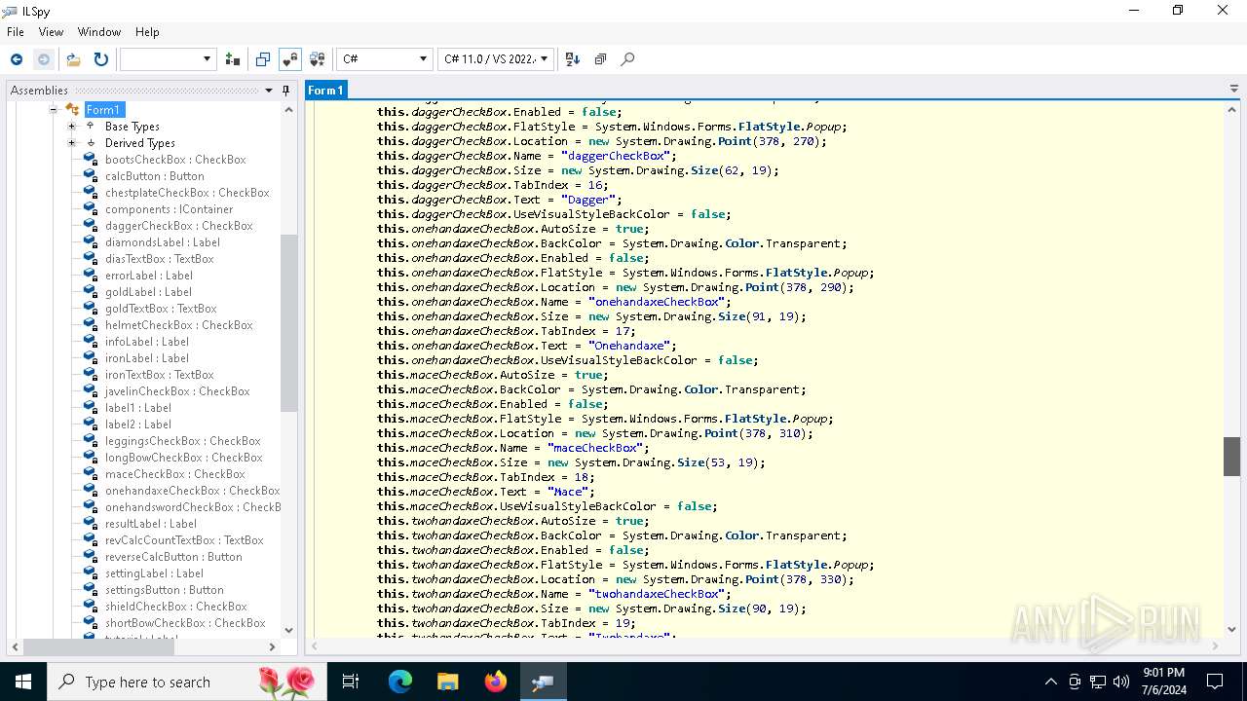
Task: Click the code pane vertical scrollbar thumb
Action: tap(1231, 456)
